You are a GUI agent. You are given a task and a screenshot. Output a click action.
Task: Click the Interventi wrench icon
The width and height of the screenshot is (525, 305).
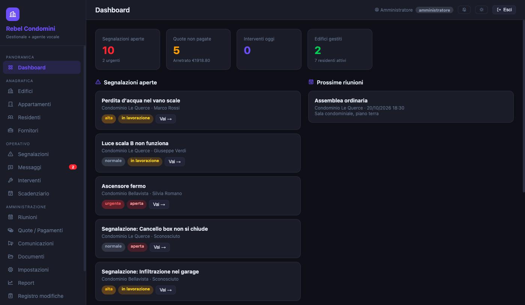[10, 180]
